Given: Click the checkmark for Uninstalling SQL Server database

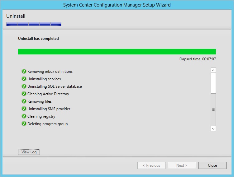Looking at the screenshot, I should tap(24, 86).
